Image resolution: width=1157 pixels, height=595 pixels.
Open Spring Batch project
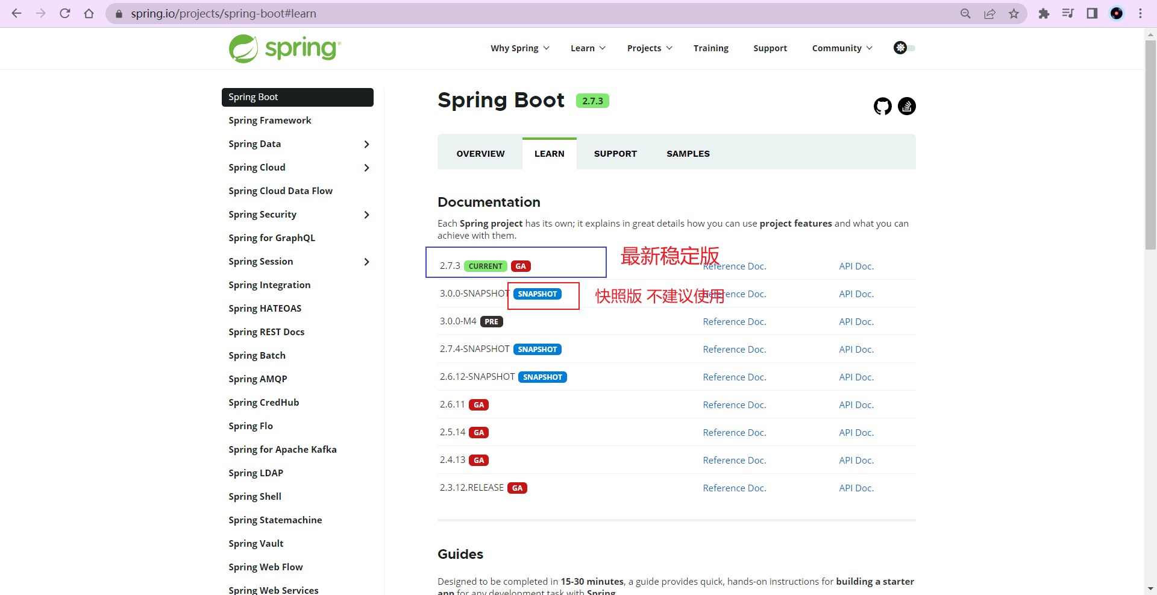click(x=257, y=356)
